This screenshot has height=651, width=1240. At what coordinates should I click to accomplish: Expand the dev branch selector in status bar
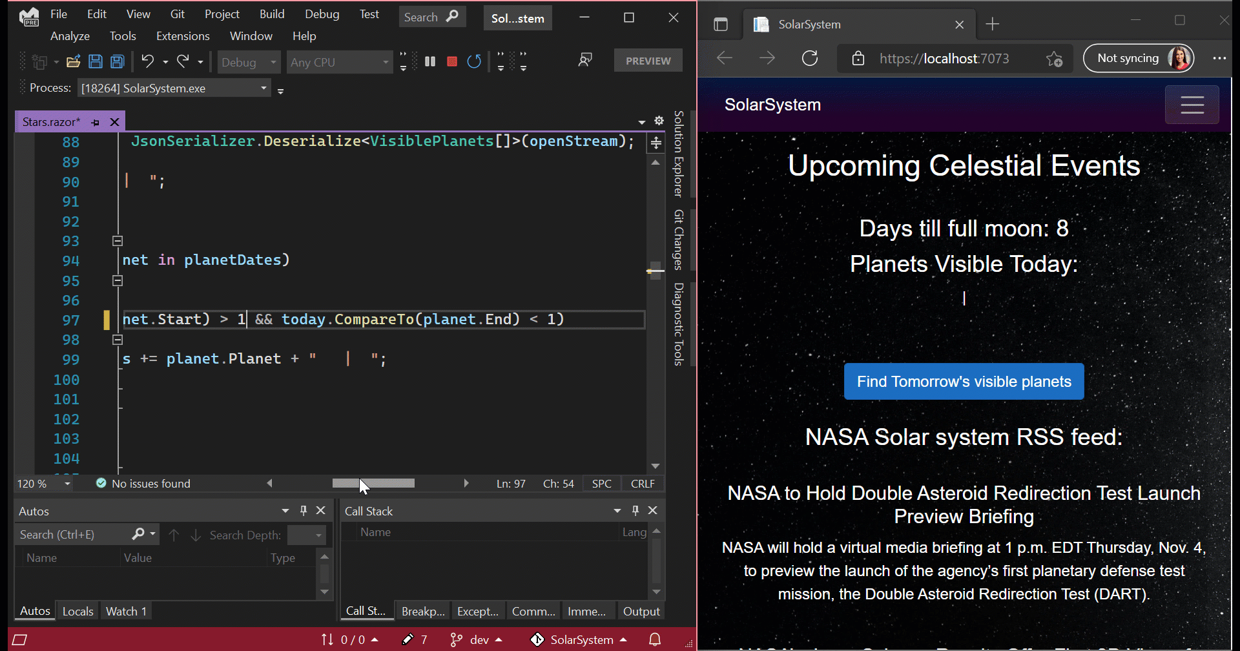(x=497, y=639)
